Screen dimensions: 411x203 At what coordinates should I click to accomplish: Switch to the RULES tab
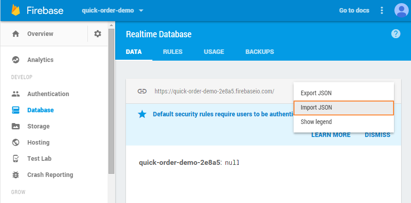[x=173, y=52]
